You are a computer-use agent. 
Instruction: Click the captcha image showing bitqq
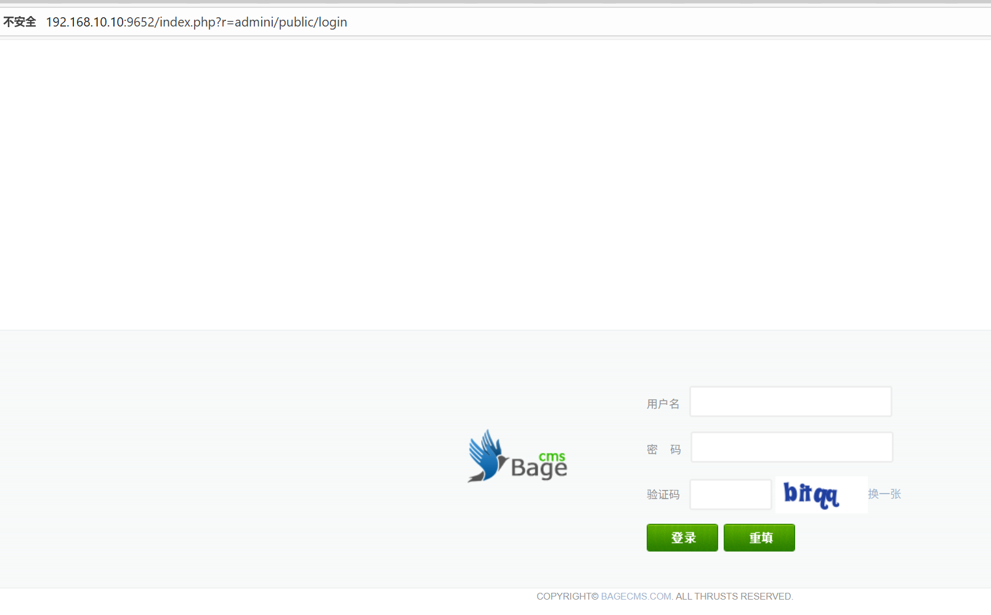(x=821, y=494)
